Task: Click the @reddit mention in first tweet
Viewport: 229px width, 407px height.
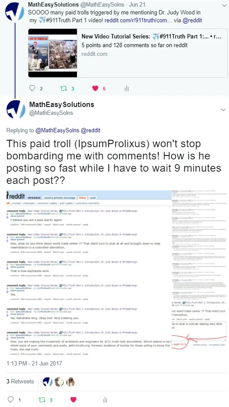Action: point(192,20)
